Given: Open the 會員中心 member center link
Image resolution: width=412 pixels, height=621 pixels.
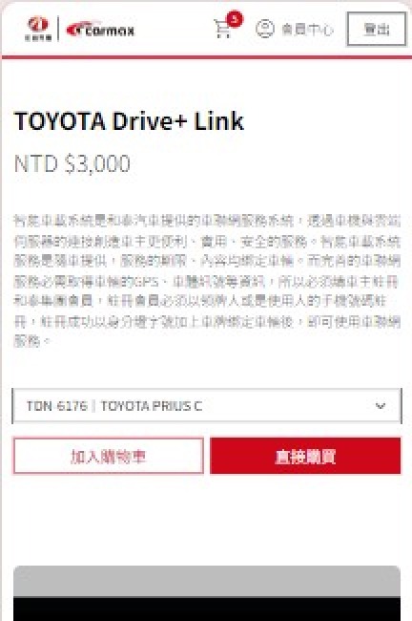Looking at the screenshot, I should 308,30.
